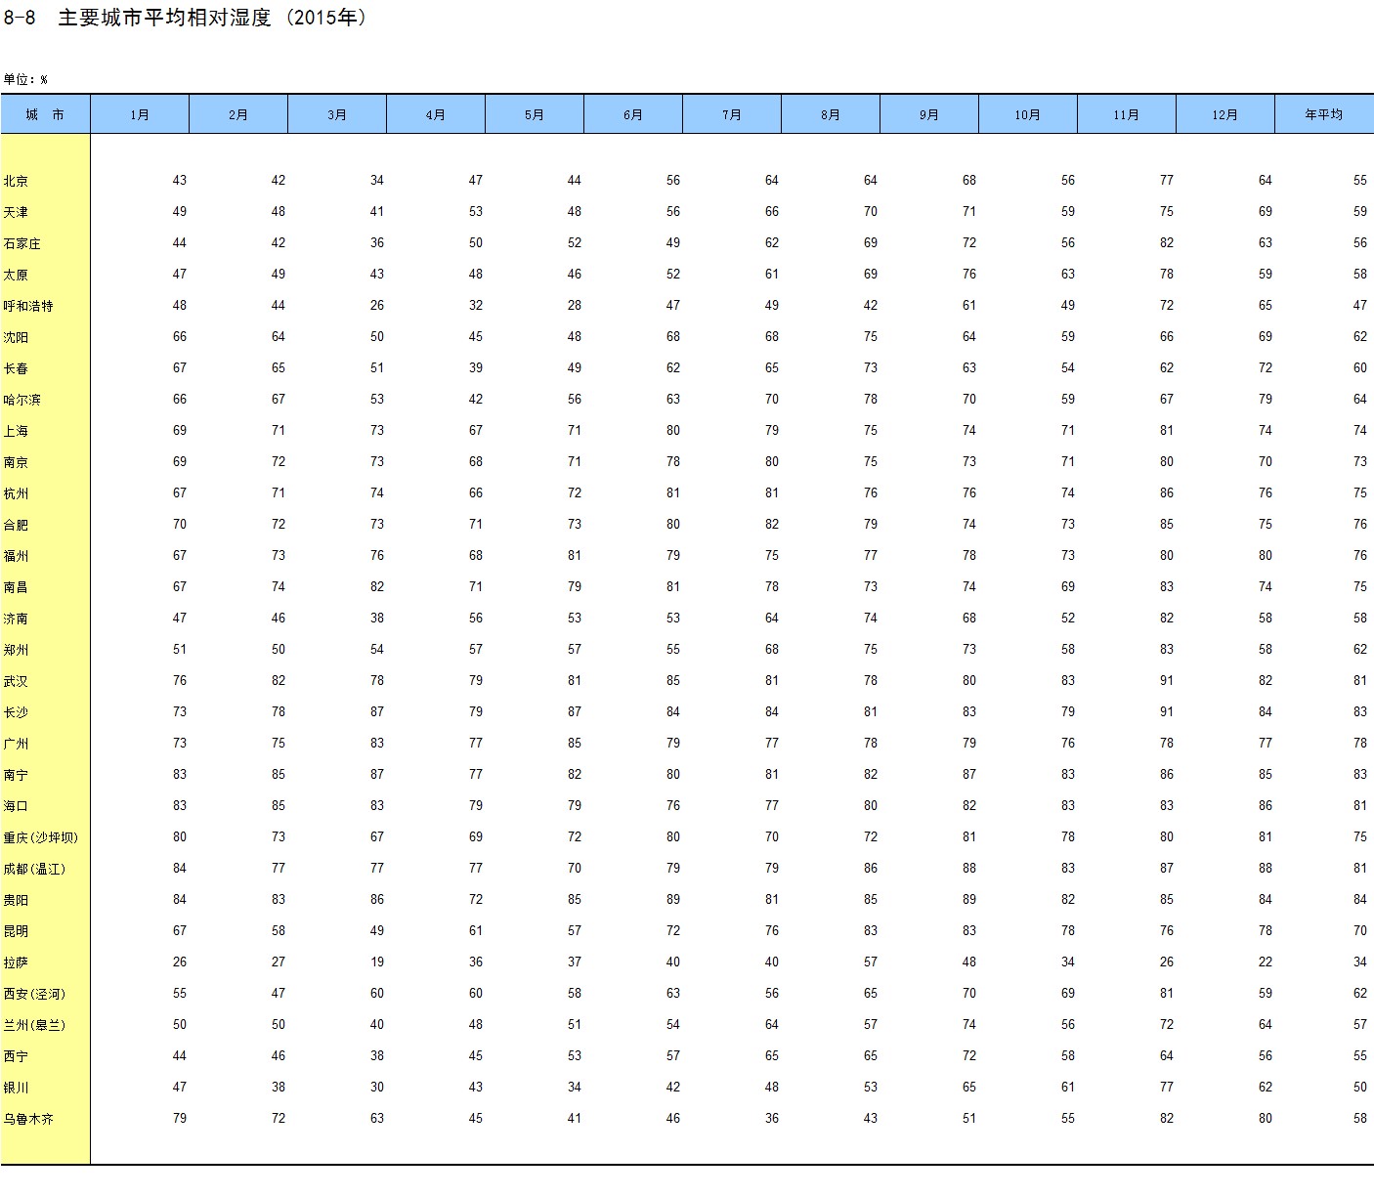Click the 城市 column header
The height and width of the screenshot is (1197, 1374).
[x=45, y=114]
